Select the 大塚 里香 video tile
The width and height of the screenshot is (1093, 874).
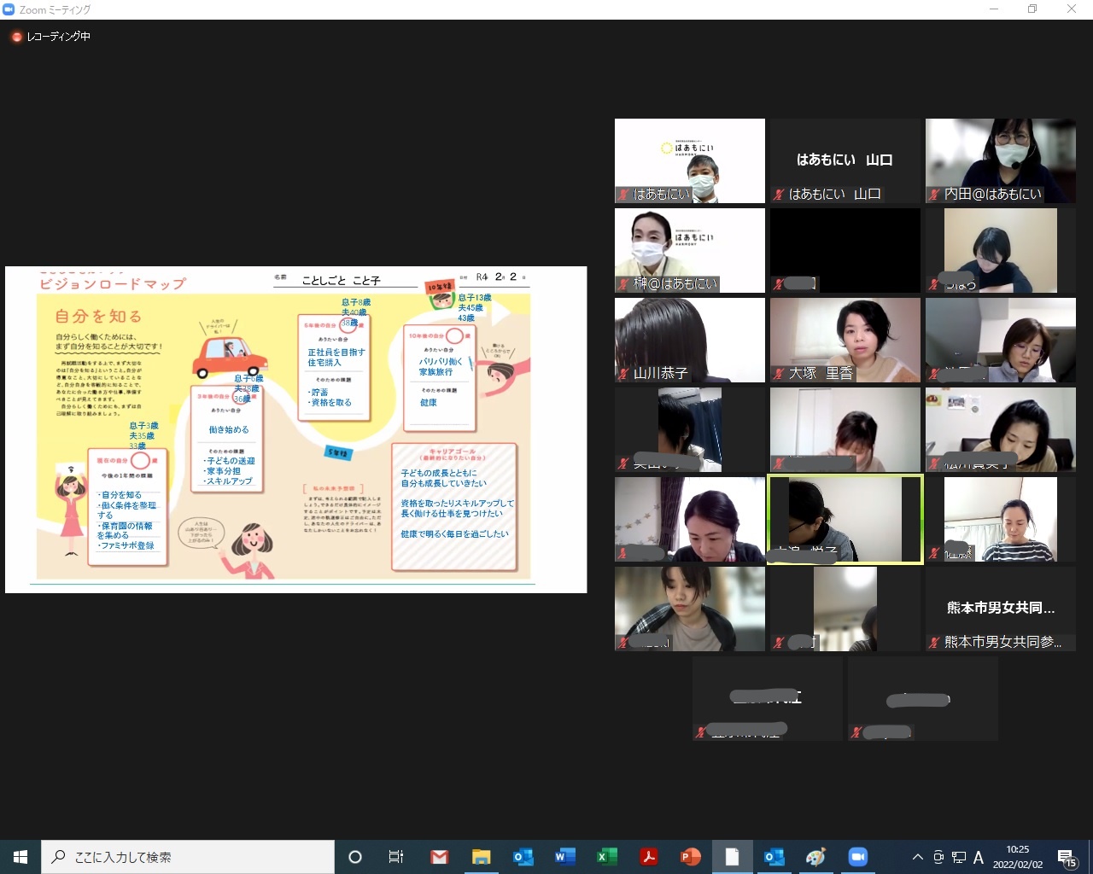click(845, 340)
